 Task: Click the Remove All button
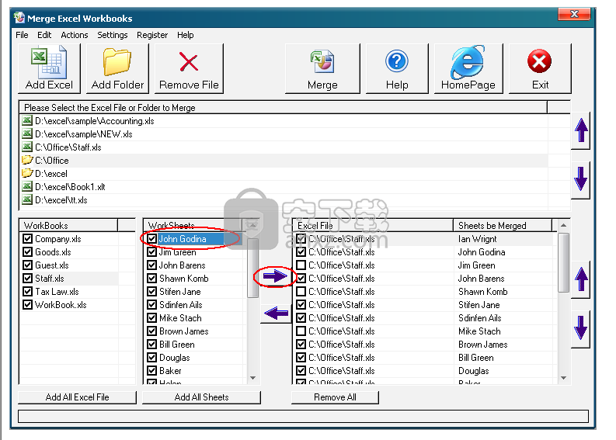pyautogui.click(x=335, y=397)
